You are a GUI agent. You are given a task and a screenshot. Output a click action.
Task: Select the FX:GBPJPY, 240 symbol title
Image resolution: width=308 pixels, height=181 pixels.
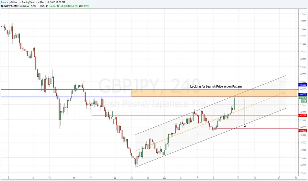(9, 6)
